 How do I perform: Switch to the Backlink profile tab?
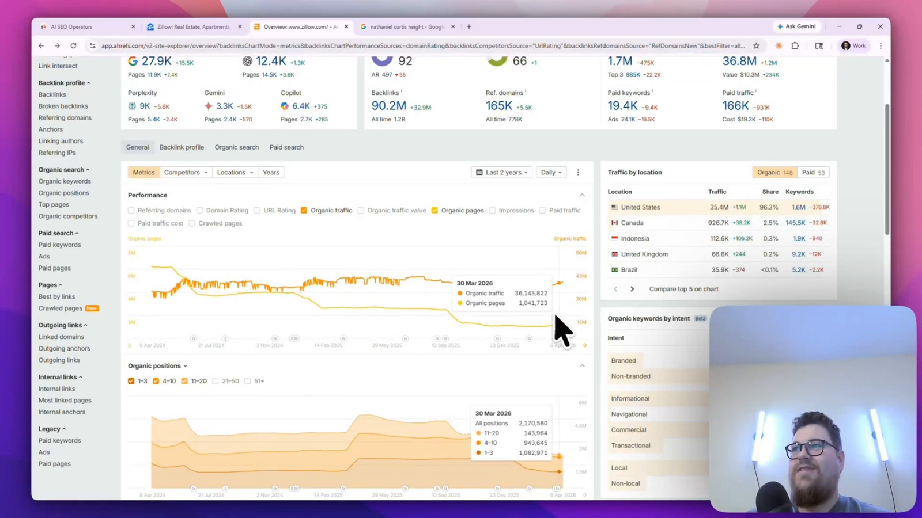(x=182, y=147)
